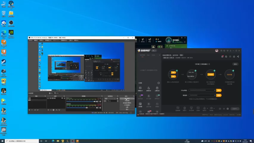Open user avatar in companion title bar
Image resolution: width=254 pixels, height=143 pixels.
[217, 51]
